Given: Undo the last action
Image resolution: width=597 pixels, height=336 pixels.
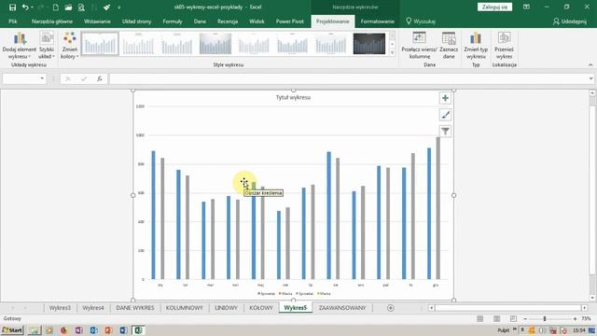Looking at the screenshot, I should (x=25, y=7).
